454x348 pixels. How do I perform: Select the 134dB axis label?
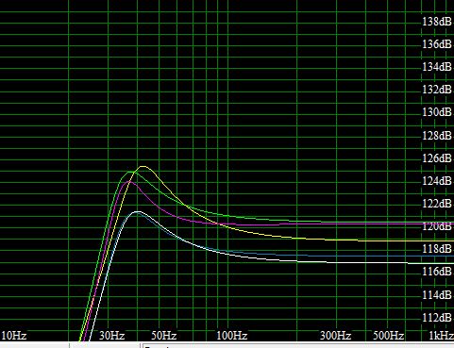[x=437, y=67]
